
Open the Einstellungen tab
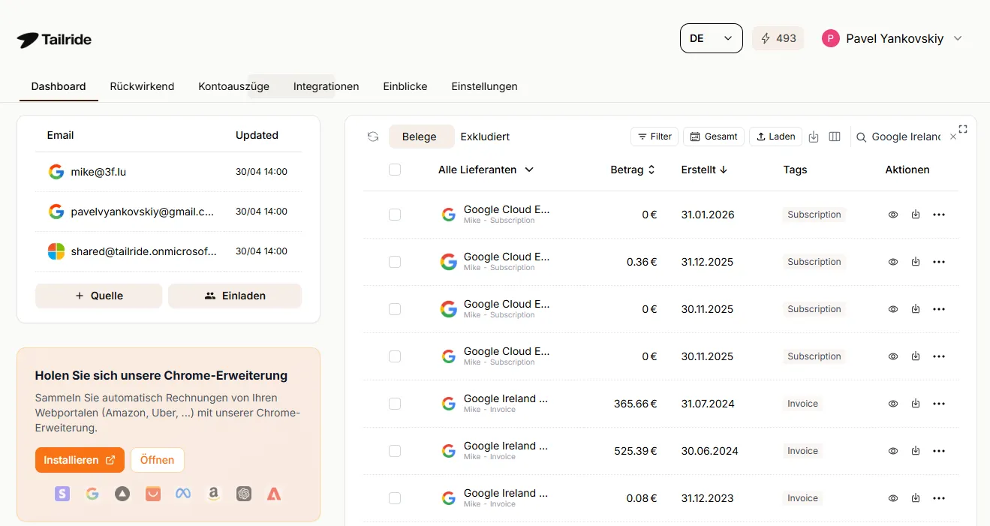coord(484,86)
